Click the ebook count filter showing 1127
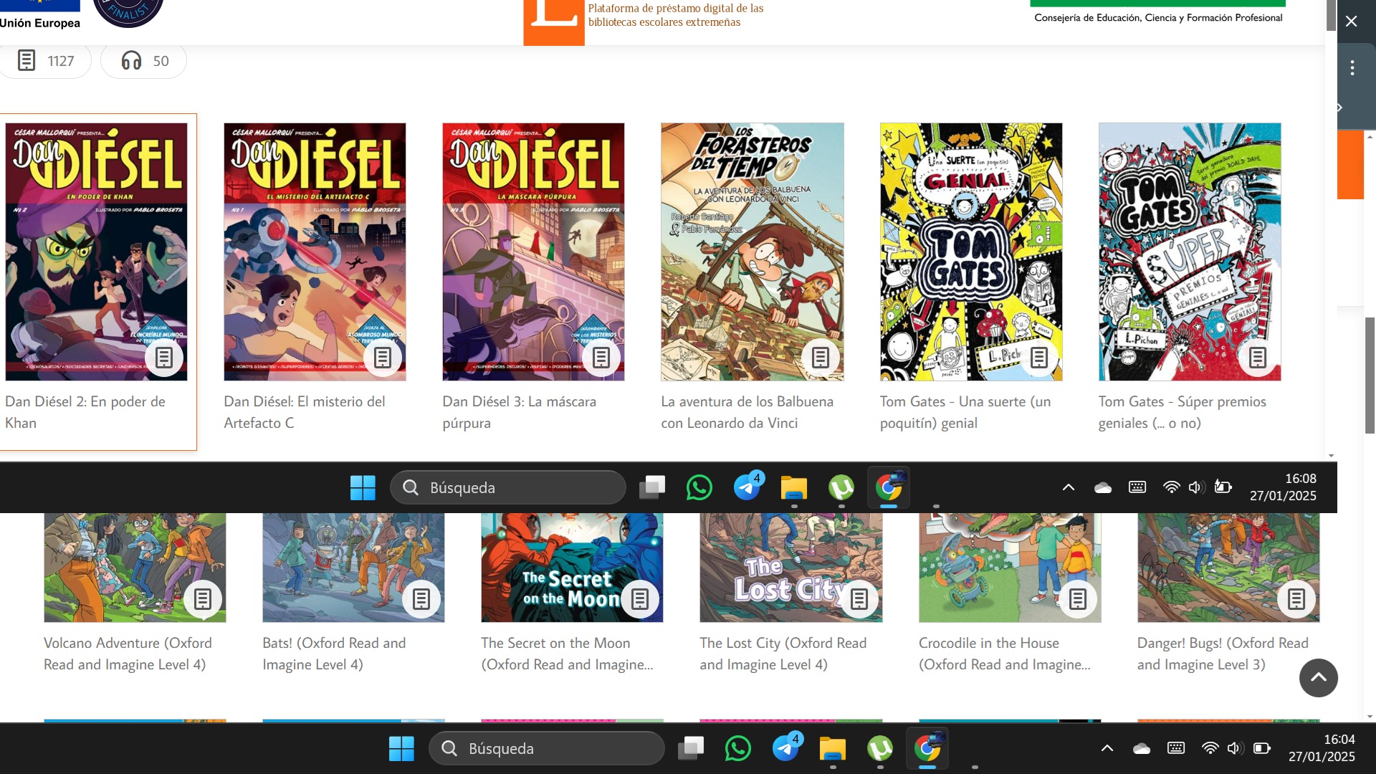 coord(47,61)
